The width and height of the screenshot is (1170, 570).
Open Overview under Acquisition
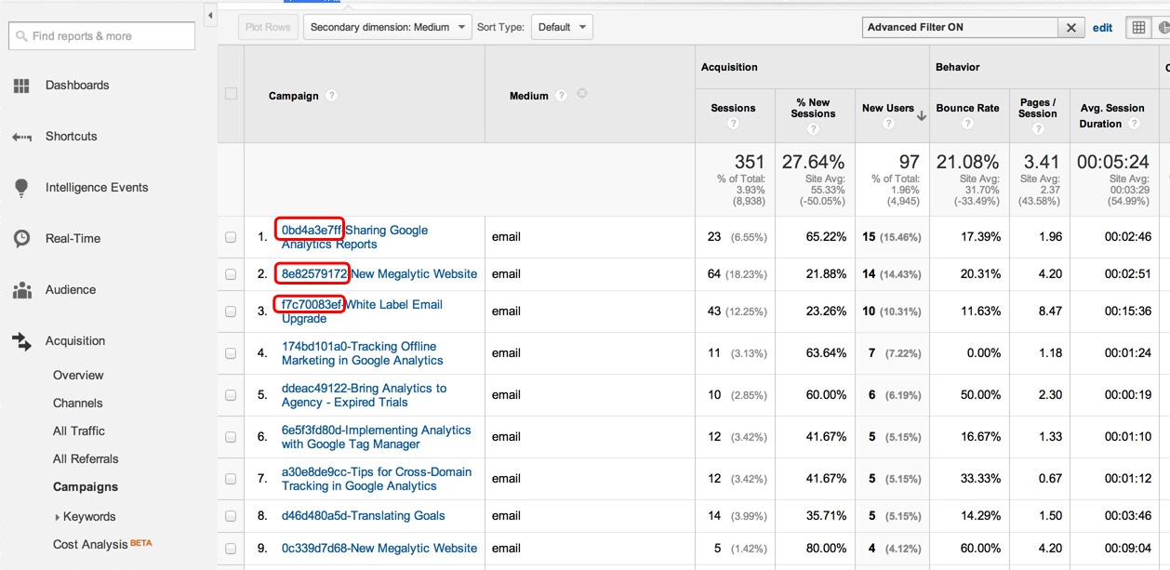tap(78, 376)
